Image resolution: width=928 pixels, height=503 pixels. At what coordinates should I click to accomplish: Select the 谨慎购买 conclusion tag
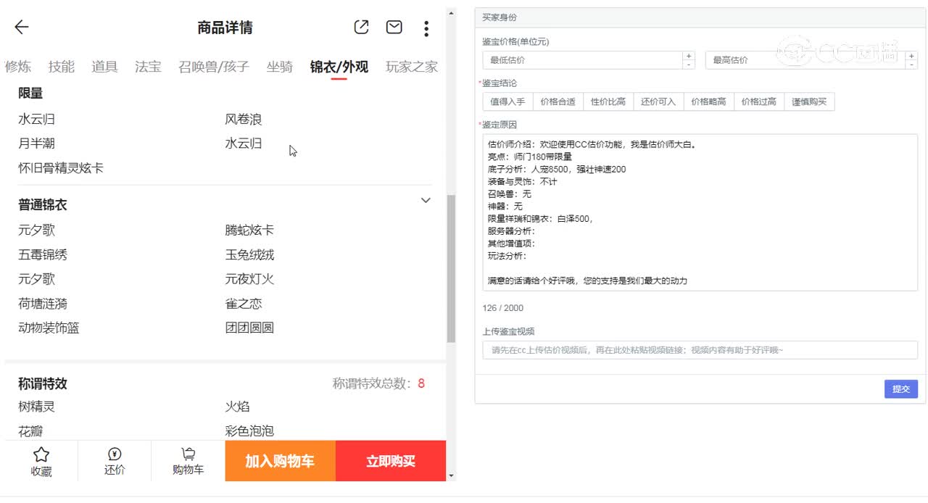pyautogui.click(x=808, y=101)
